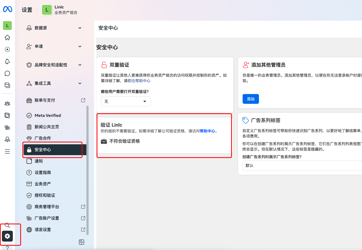The width and height of the screenshot is (362, 250).
Task: Click the person icon of 添加其他管理员
Action: tap(246, 65)
